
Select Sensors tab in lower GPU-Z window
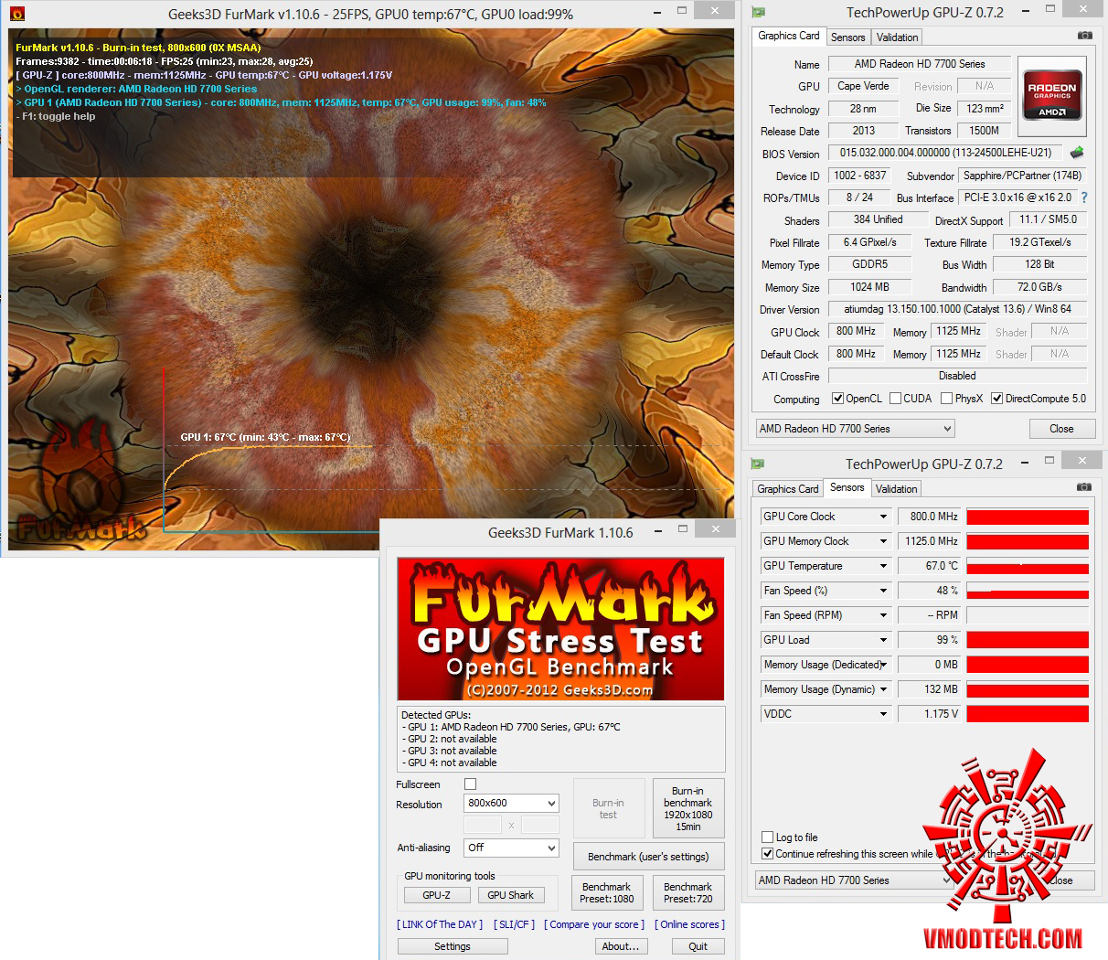click(x=847, y=487)
